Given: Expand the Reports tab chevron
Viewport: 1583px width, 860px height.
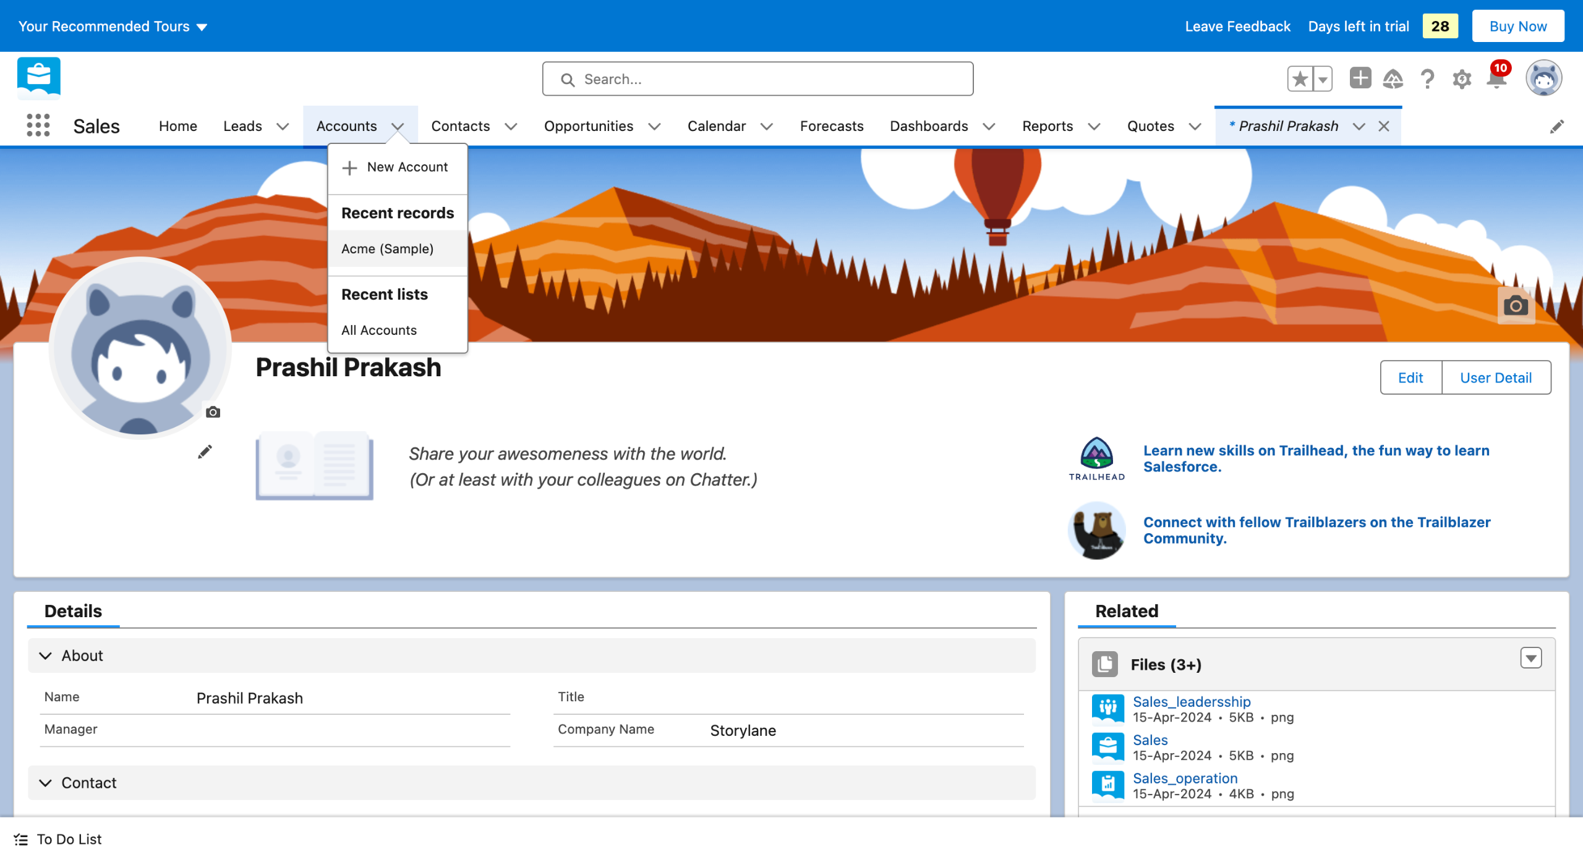Looking at the screenshot, I should coord(1094,127).
